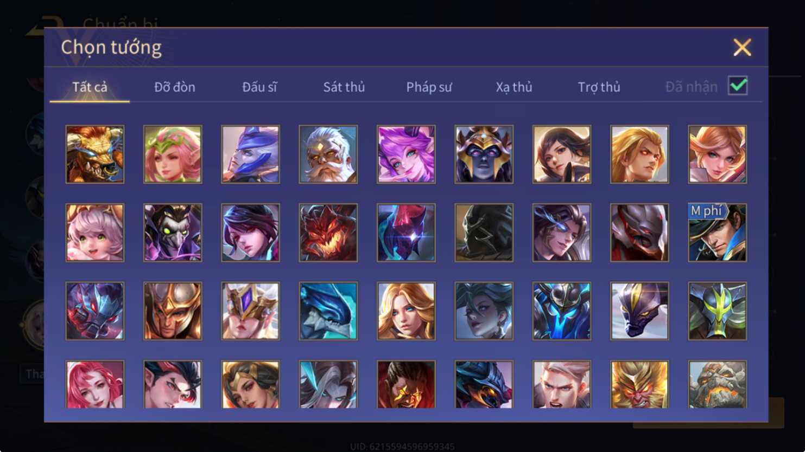The width and height of the screenshot is (805, 452).
Task: Choose the blonde long-haired woman hero portrait
Action: (x=406, y=311)
